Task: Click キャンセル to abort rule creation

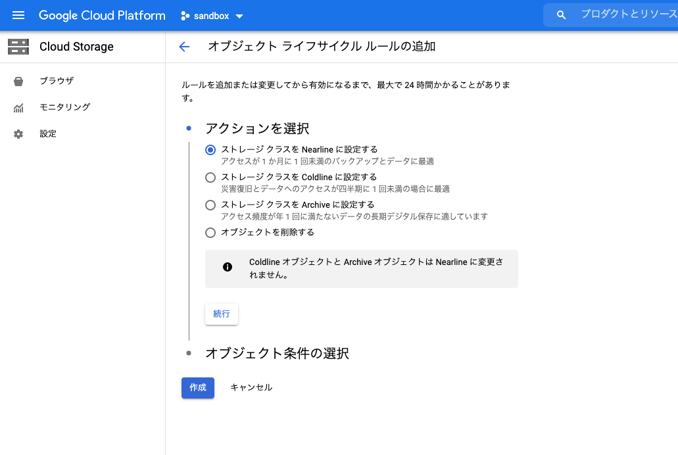Action: tap(251, 387)
